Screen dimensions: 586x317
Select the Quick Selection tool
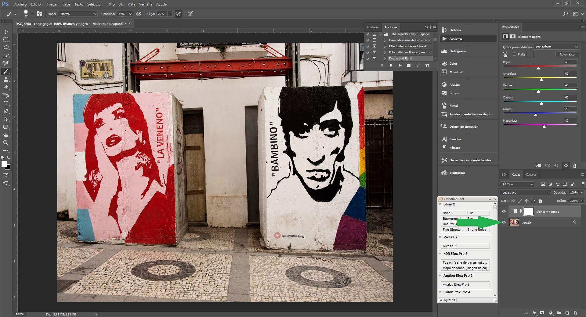6,55
